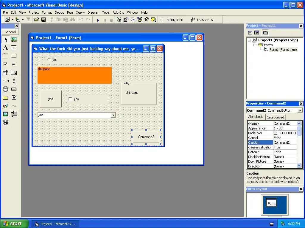Image resolution: width=305 pixels, height=228 pixels.
Task: Select the CheckBox control in the toolbox
Action: point(6,64)
